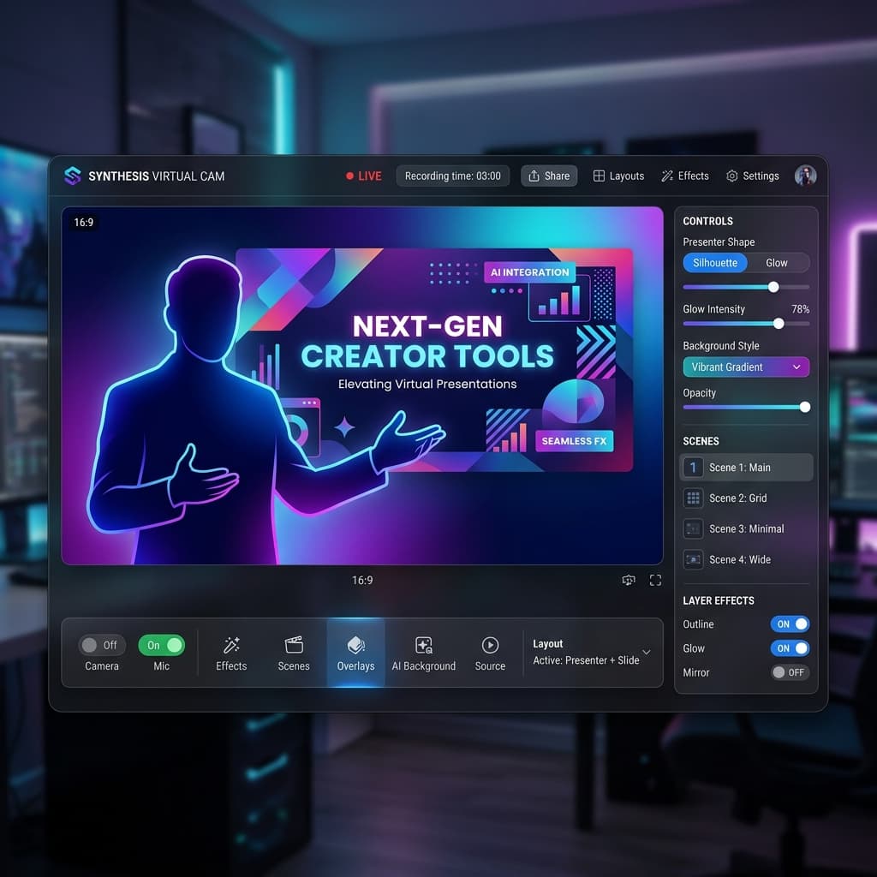Click the Overlays layers icon
Viewport: 877px width, 877px height.
coord(355,647)
